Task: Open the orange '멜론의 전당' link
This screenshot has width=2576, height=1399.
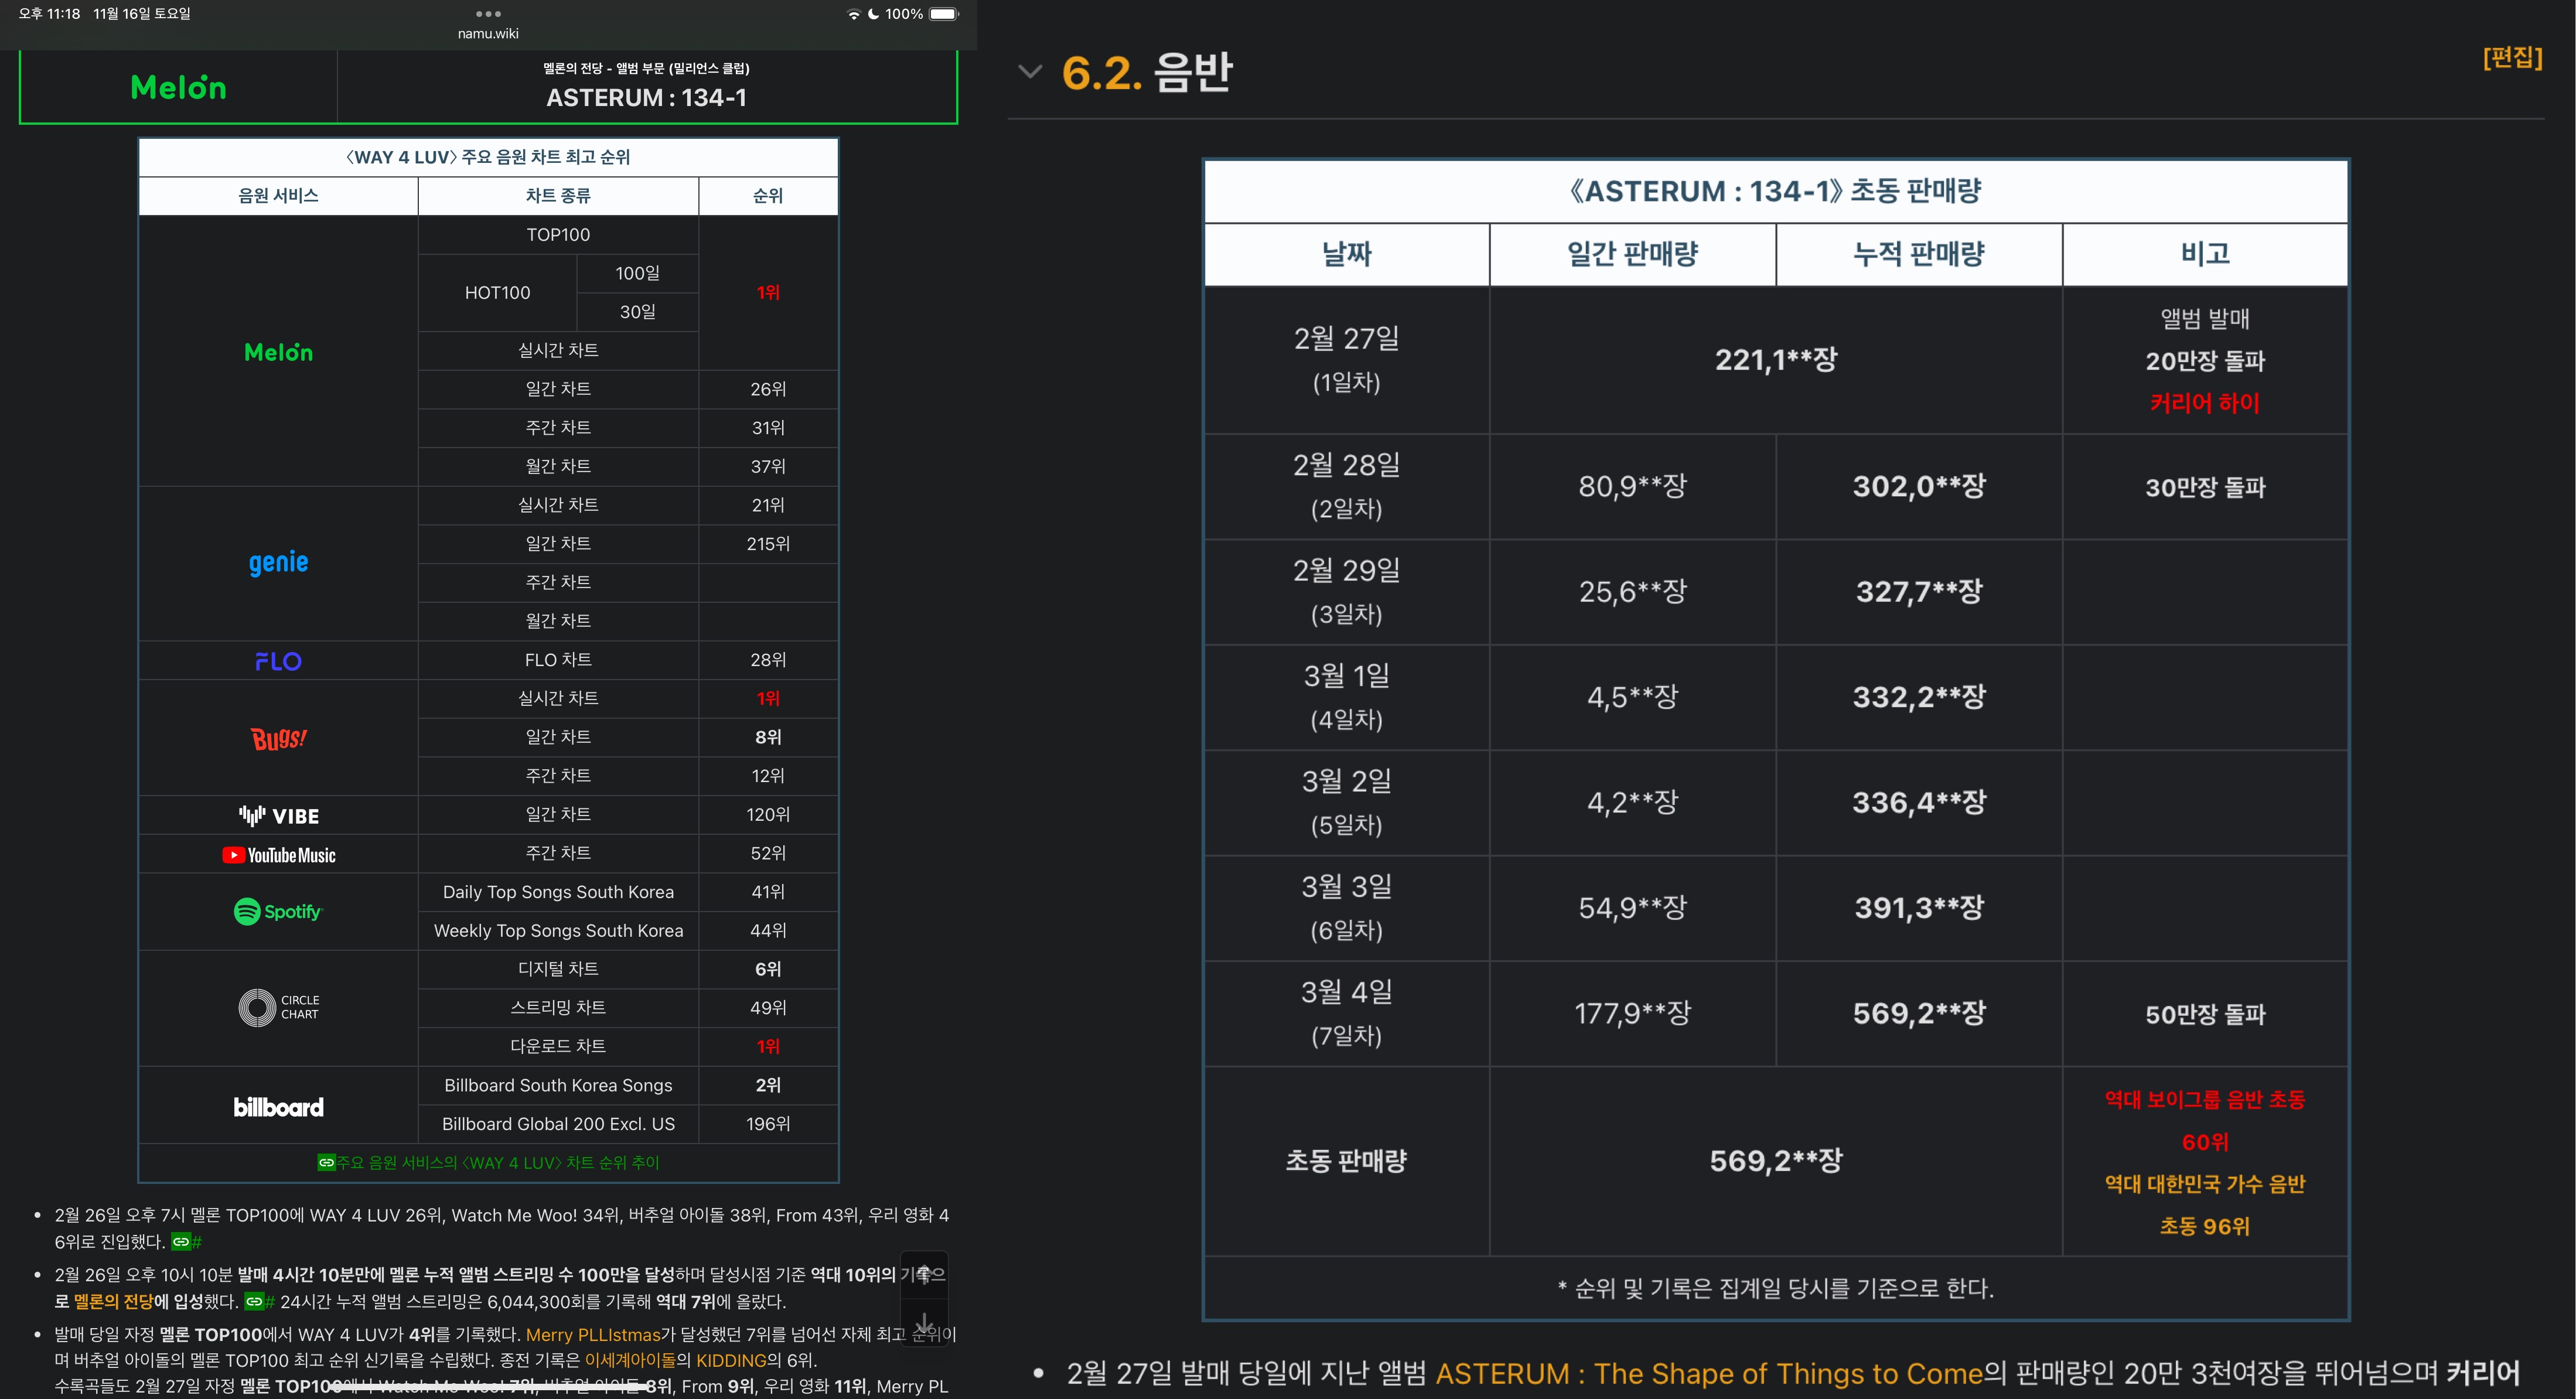Action: coord(113,1301)
